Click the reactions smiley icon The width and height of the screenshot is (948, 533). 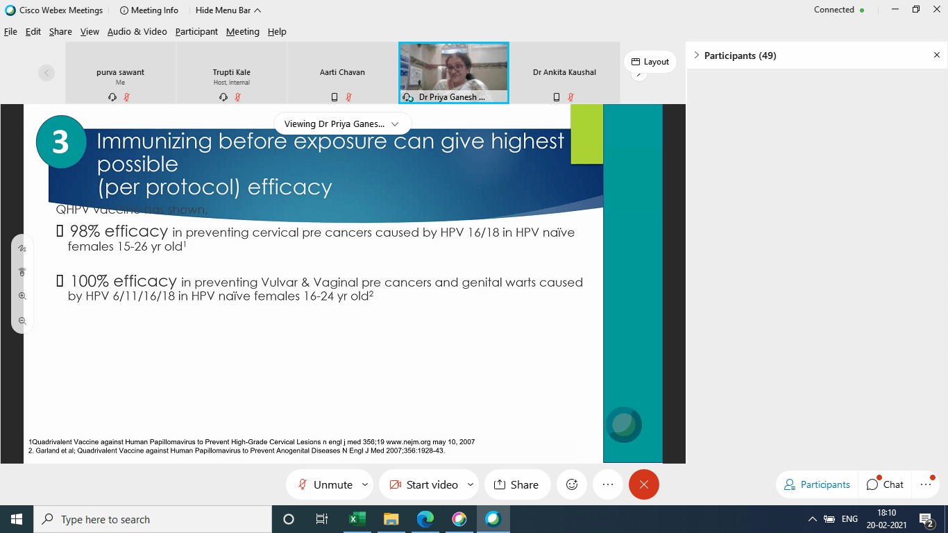click(x=572, y=484)
